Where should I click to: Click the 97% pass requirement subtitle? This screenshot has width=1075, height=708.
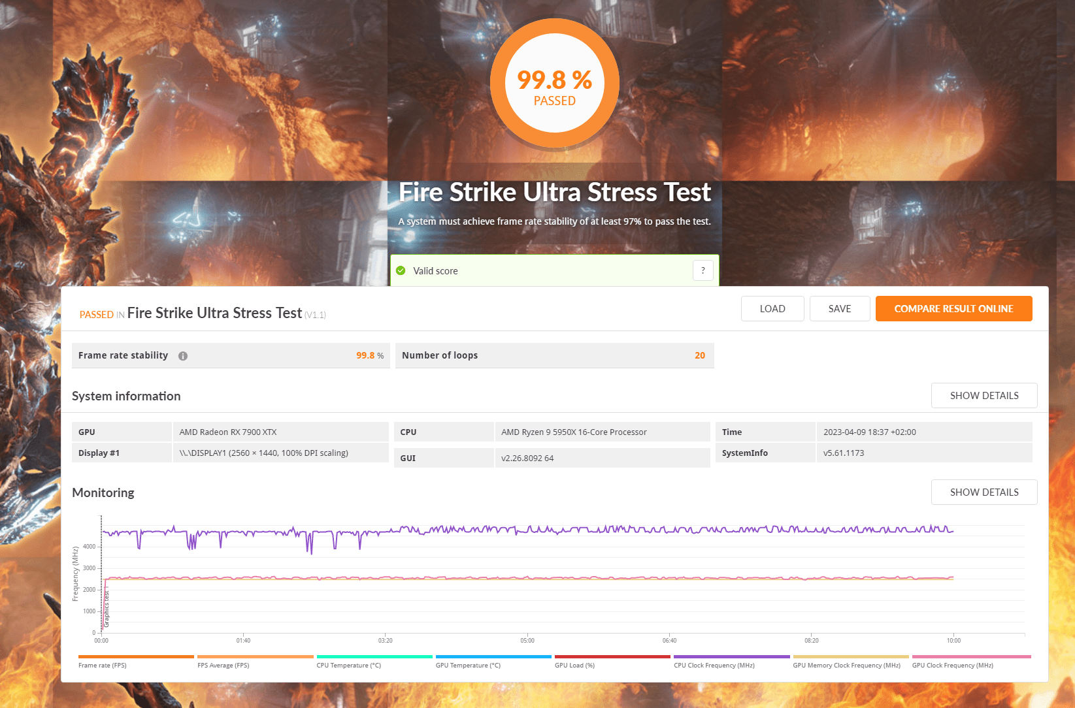point(555,221)
